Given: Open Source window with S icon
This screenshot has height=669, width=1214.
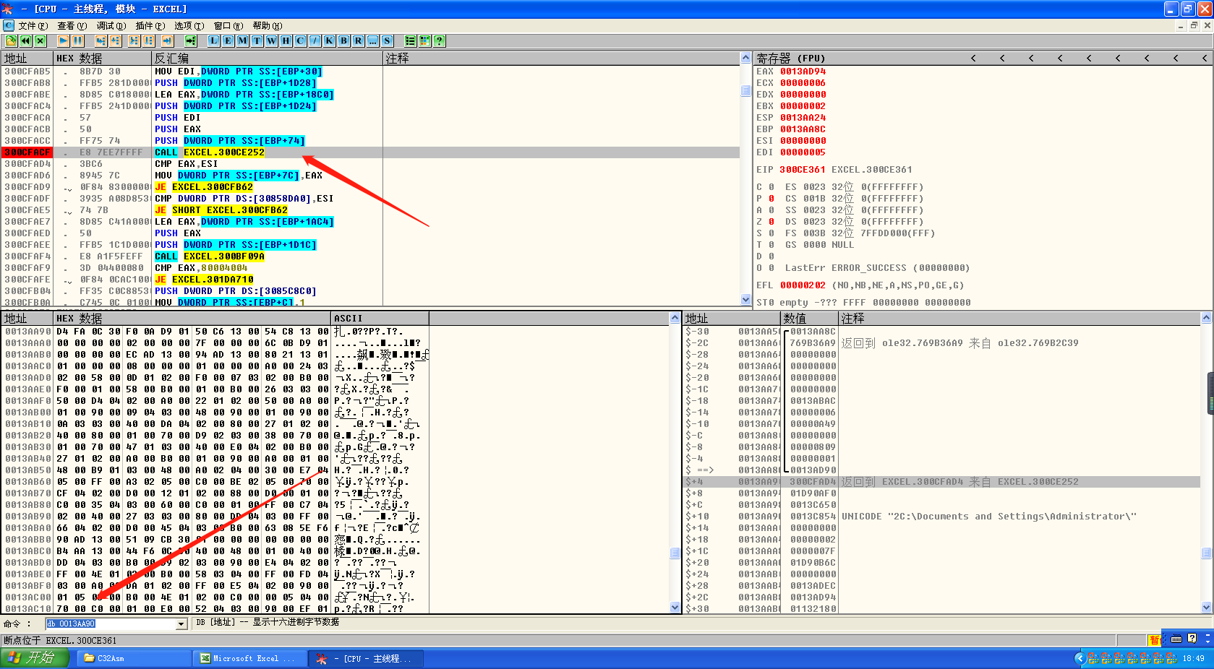Looking at the screenshot, I should pos(388,40).
